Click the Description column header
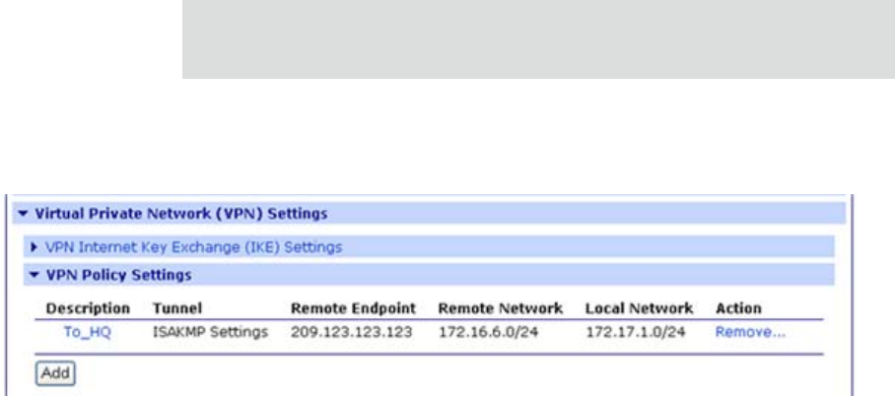This screenshot has width=895, height=396. pos(88,308)
